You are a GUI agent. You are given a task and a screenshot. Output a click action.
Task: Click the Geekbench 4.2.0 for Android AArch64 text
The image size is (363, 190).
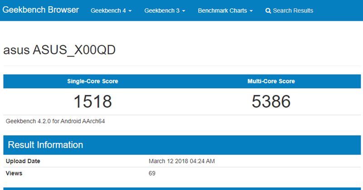(x=56, y=121)
